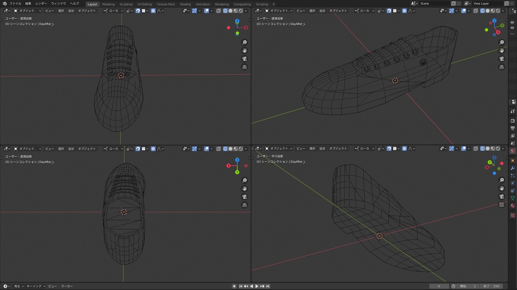Open the オブジェクト mode dropdown in top-left viewport
The height and width of the screenshot is (290, 517).
pos(28,11)
